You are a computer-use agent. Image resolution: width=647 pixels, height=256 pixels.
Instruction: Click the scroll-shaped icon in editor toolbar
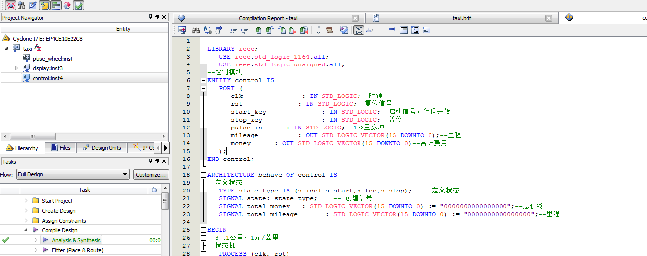coord(329,30)
